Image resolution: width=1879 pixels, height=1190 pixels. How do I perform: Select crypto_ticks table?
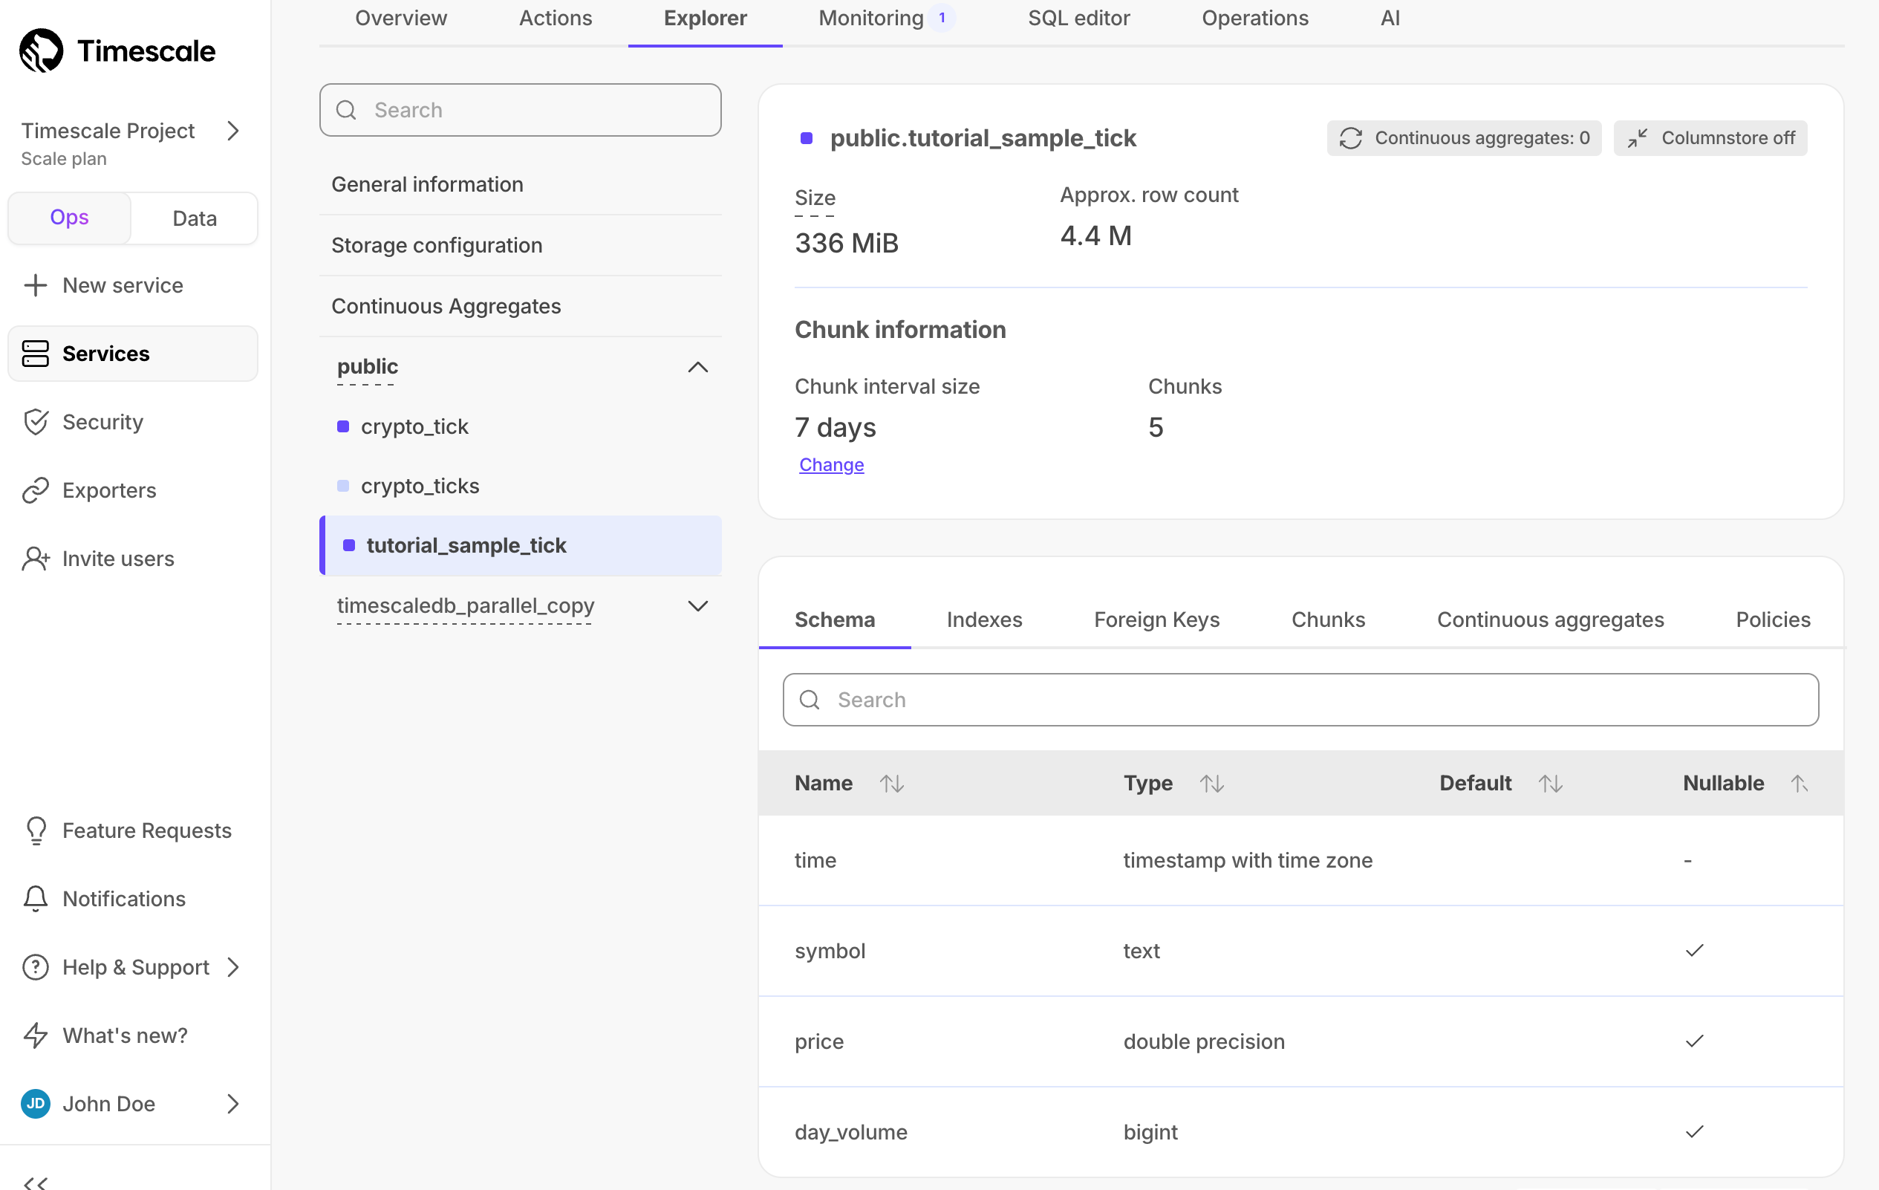pos(520,485)
